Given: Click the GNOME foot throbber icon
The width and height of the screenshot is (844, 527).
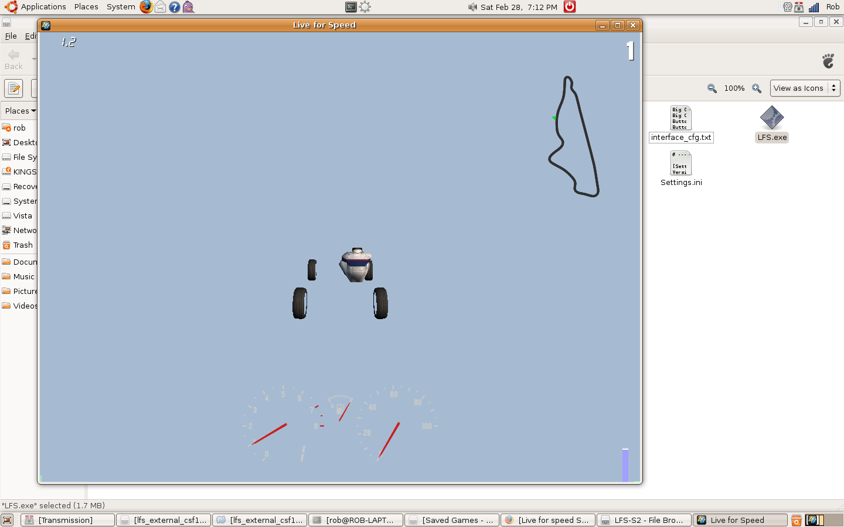Looking at the screenshot, I should click(828, 60).
